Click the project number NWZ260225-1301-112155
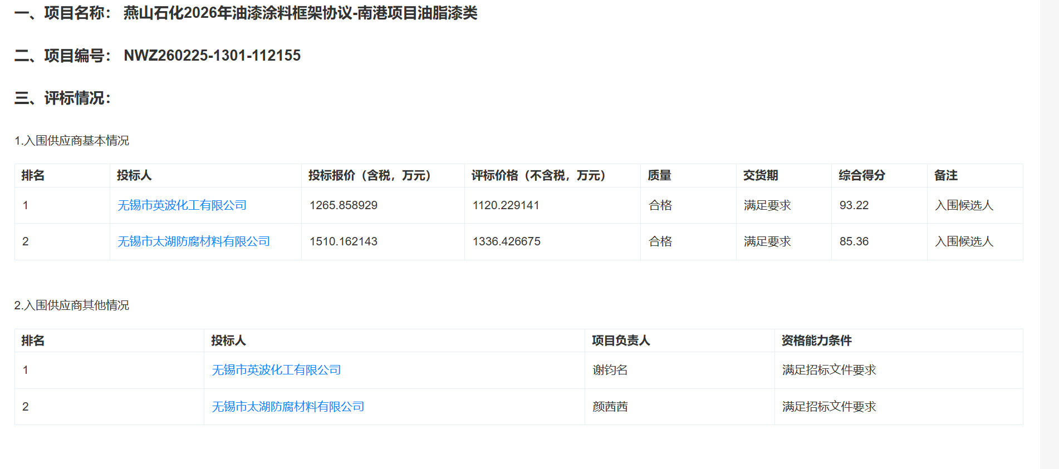 pyautogui.click(x=212, y=56)
